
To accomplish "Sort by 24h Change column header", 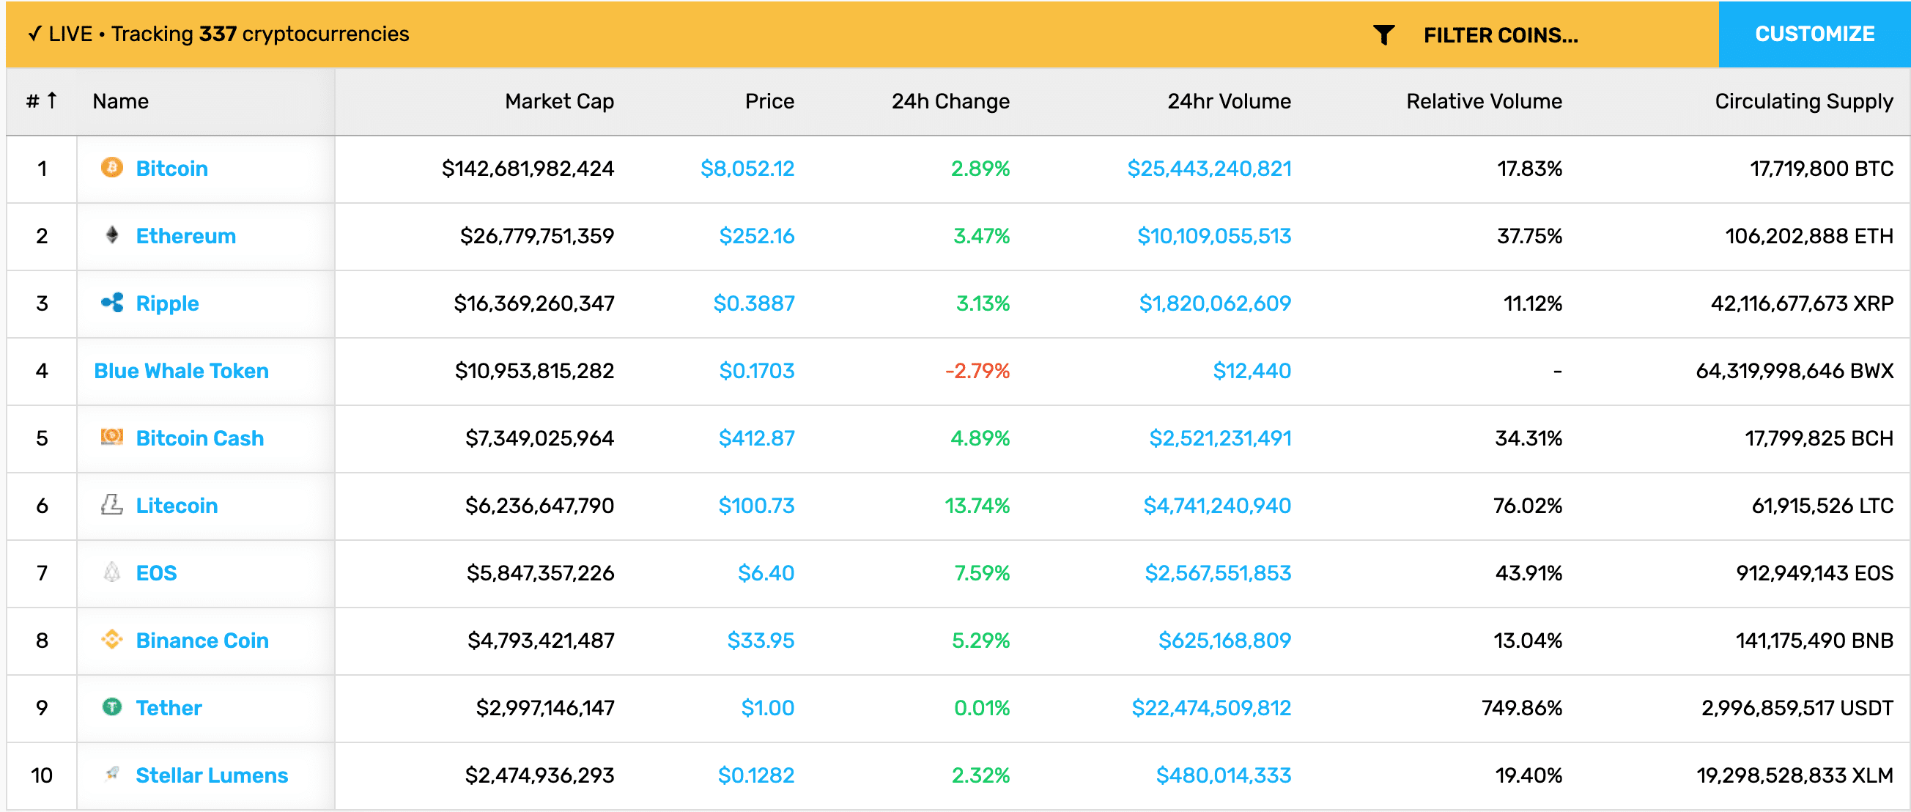I will click(950, 101).
